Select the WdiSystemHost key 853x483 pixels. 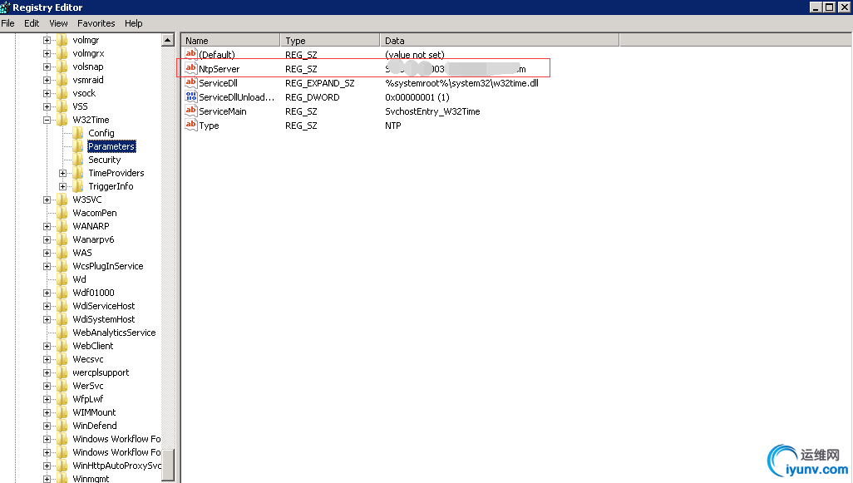tap(103, 319)
